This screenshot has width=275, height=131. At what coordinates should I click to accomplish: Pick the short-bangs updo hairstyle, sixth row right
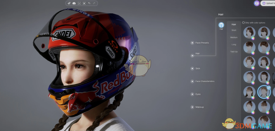coord(264,107)
